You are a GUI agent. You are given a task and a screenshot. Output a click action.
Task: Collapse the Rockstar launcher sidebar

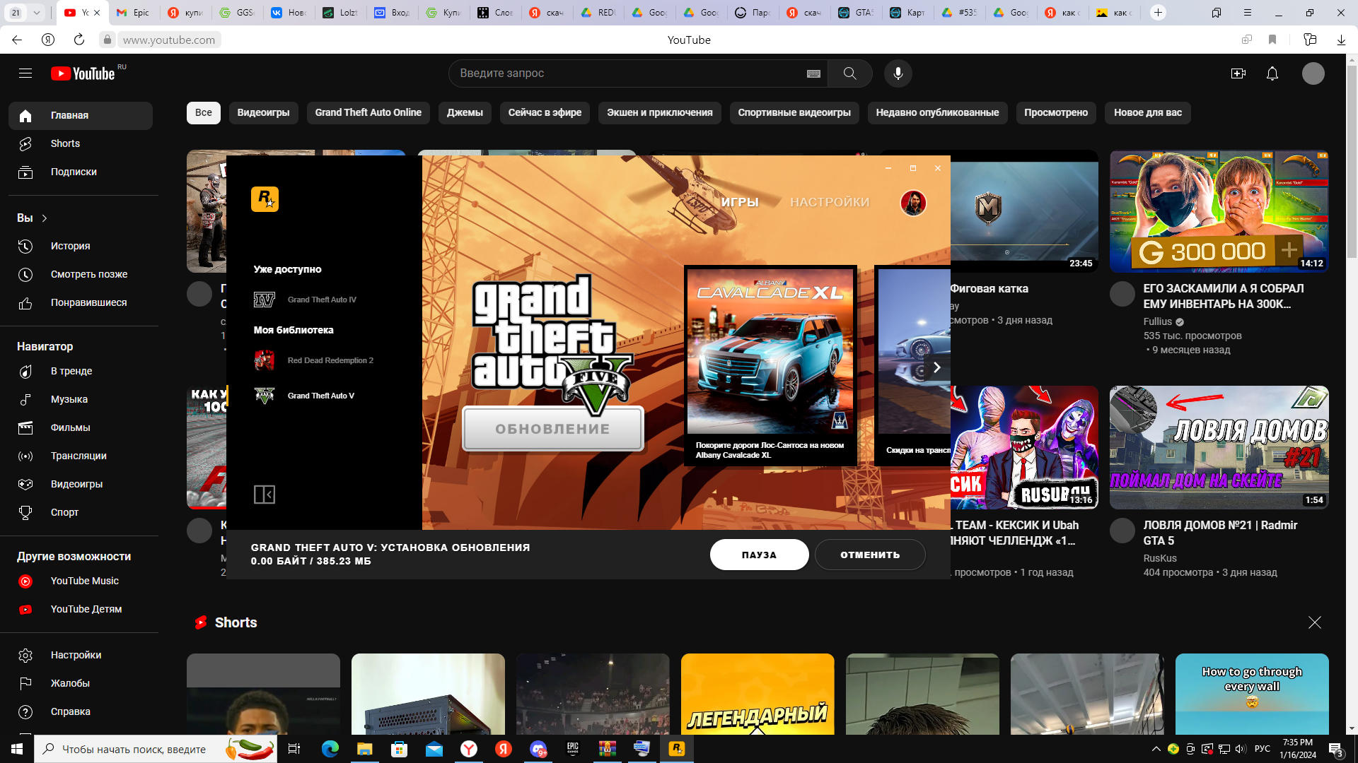coord(264,495)
